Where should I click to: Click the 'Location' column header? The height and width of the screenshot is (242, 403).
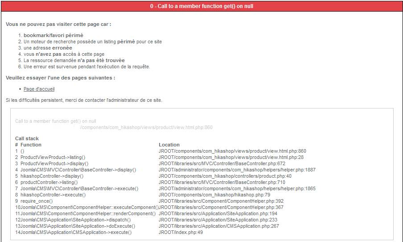pyautogui.click(x=169, y=145)
